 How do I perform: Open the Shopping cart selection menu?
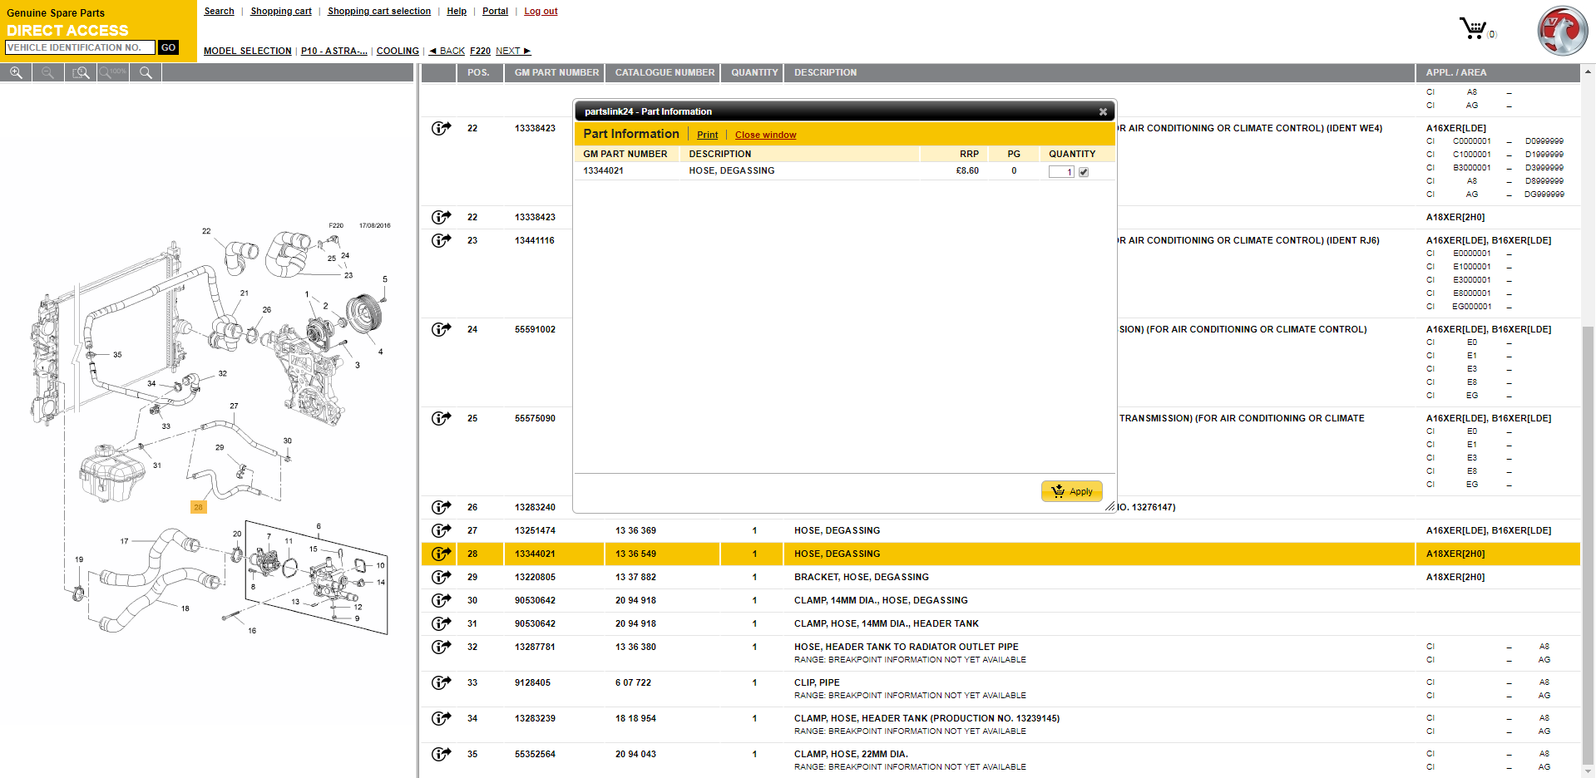click(378, 11)
